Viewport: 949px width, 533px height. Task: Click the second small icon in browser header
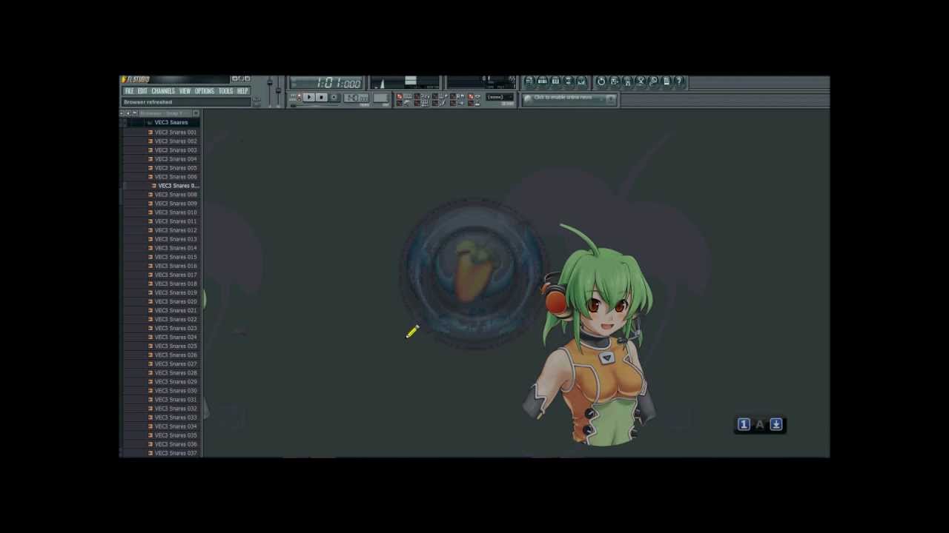click(x=128, y=113)
